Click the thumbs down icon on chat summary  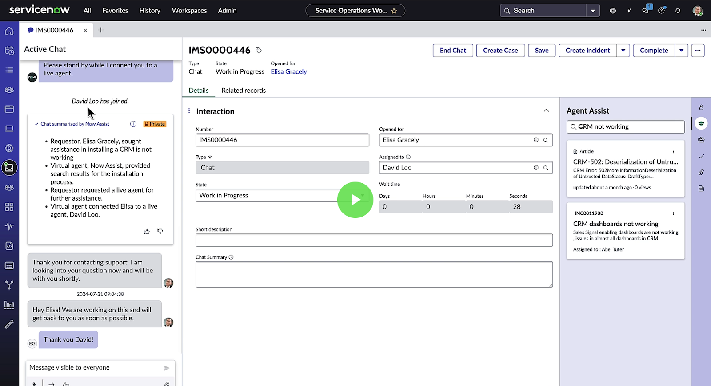coord(160,232)
